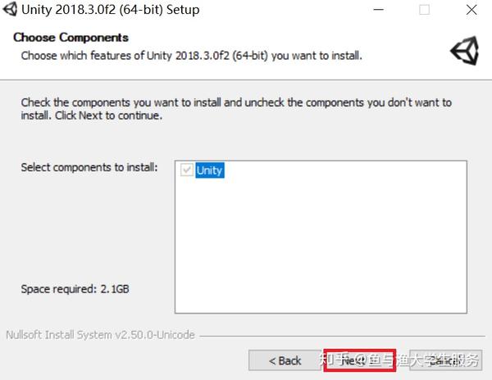Click the Unity installer icon in title bar
Image resolution: width=492 pixels, height=380 pixels.
[10, 10]
